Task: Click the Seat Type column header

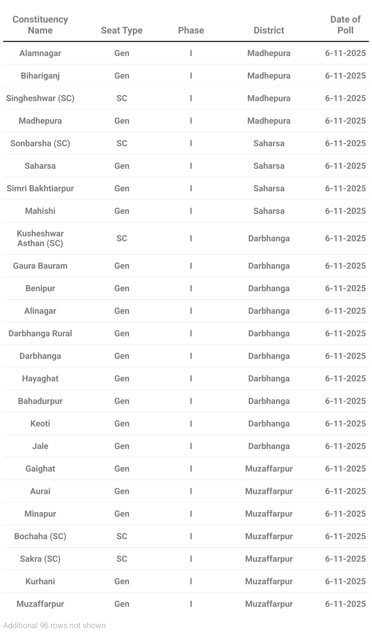Action: pos(122,30)
